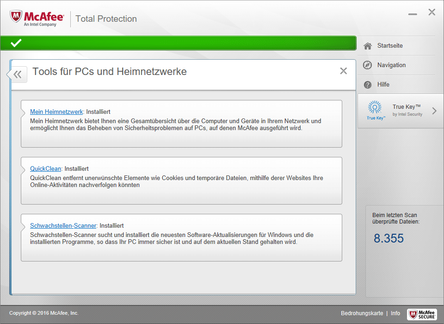
Task: Click the green protection status bar
Action: (x=185, y=43)
